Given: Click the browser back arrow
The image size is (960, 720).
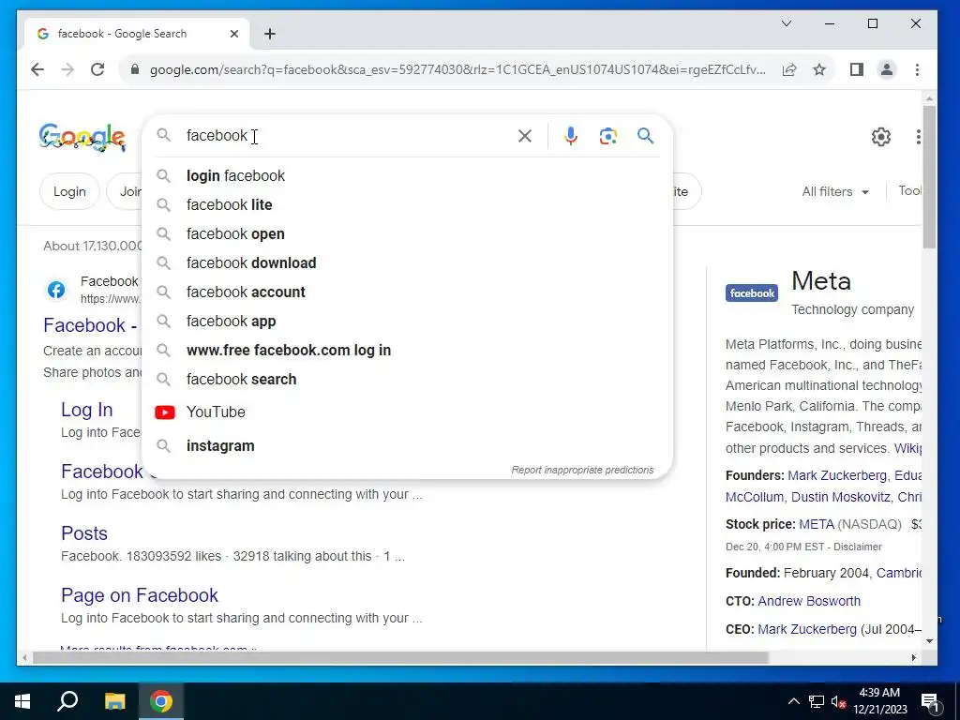Looking at the screenshot, I should point(37,69).
